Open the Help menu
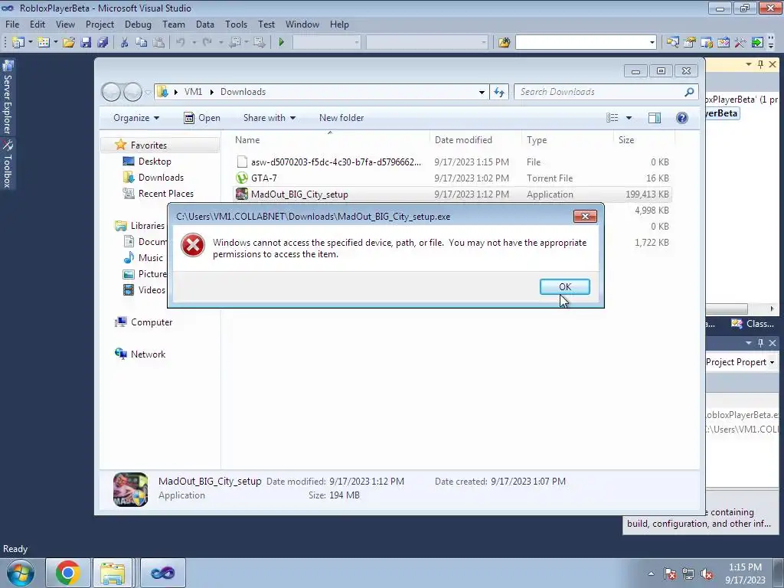 [339, 24]
